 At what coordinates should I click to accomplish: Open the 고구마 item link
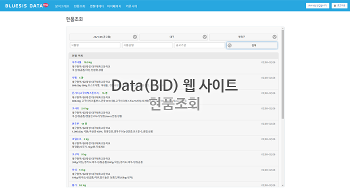click(x=75, y=154)
